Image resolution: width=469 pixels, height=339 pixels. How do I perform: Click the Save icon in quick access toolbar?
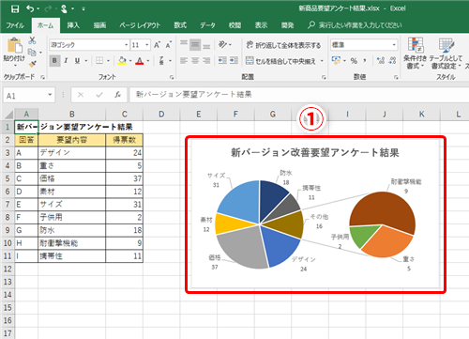(15, 8)
